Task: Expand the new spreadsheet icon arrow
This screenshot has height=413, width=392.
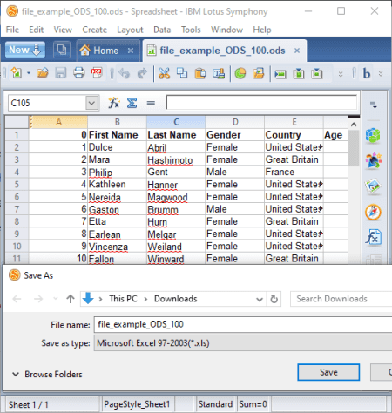Action: coord(29,73)
